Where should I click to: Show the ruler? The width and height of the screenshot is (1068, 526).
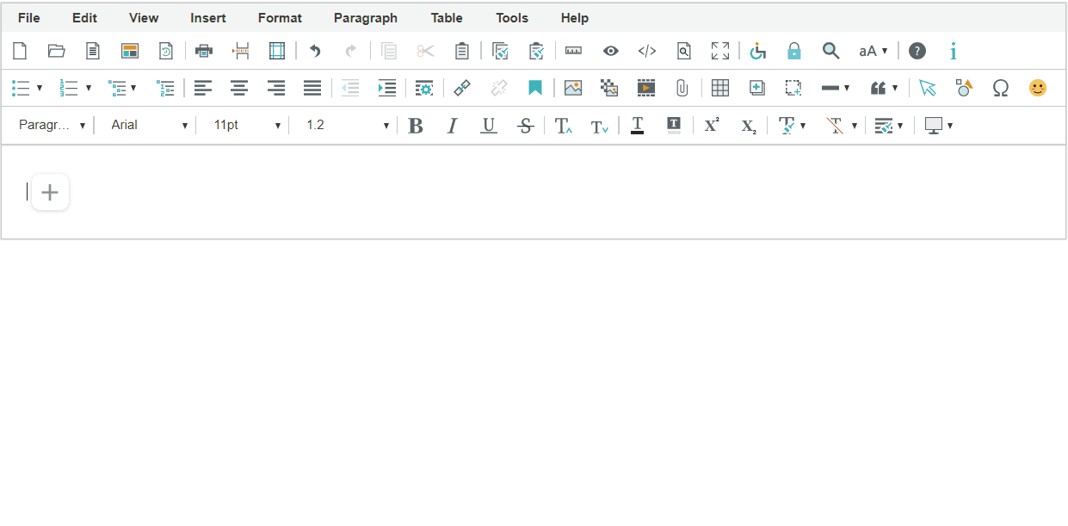click(x=574, y=51)
